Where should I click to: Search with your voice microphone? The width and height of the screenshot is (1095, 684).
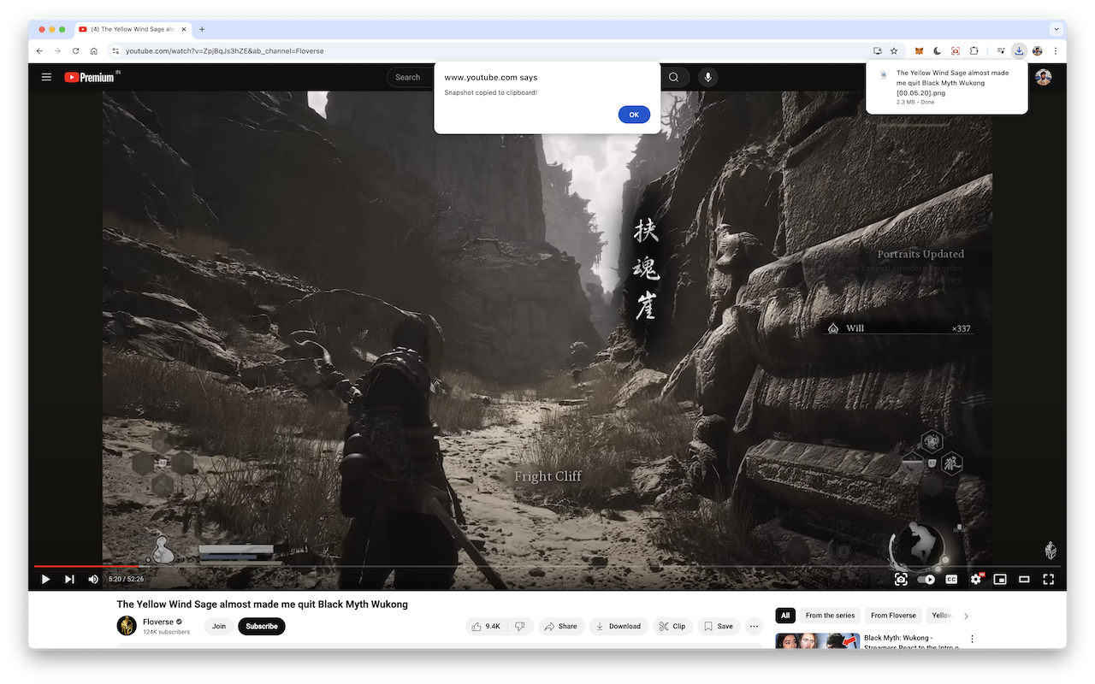[x=707, y=77]
